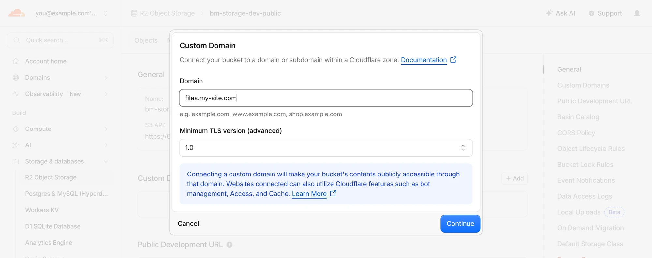The image size is (652, 258).
Task: Open the user profile icon
Action: [637, 13]
